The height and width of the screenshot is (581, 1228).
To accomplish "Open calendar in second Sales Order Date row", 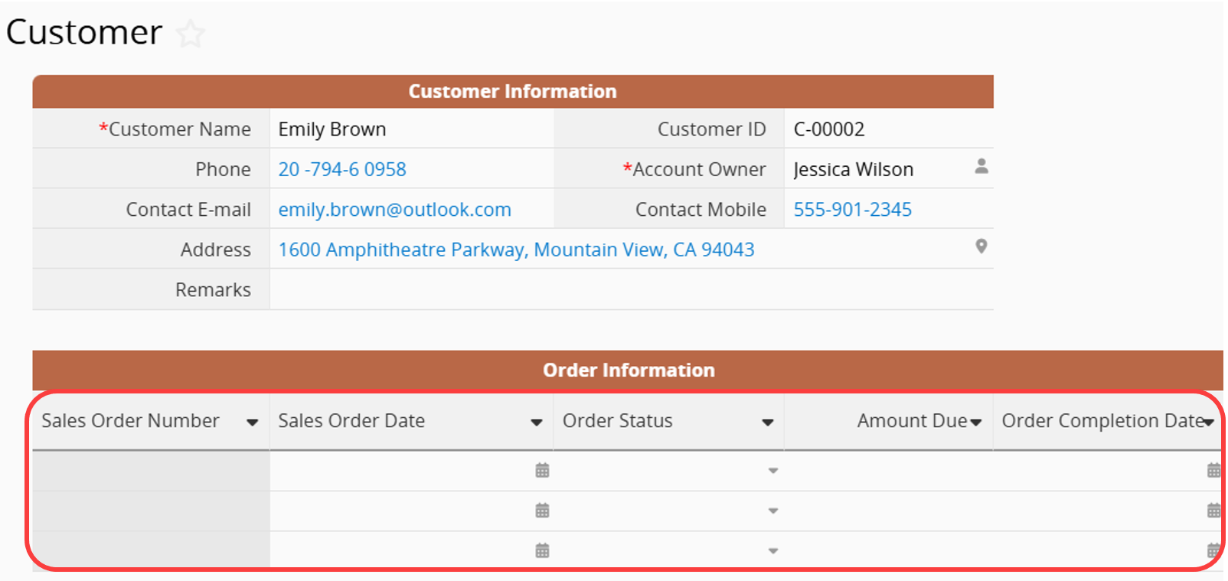I will 542,510.
